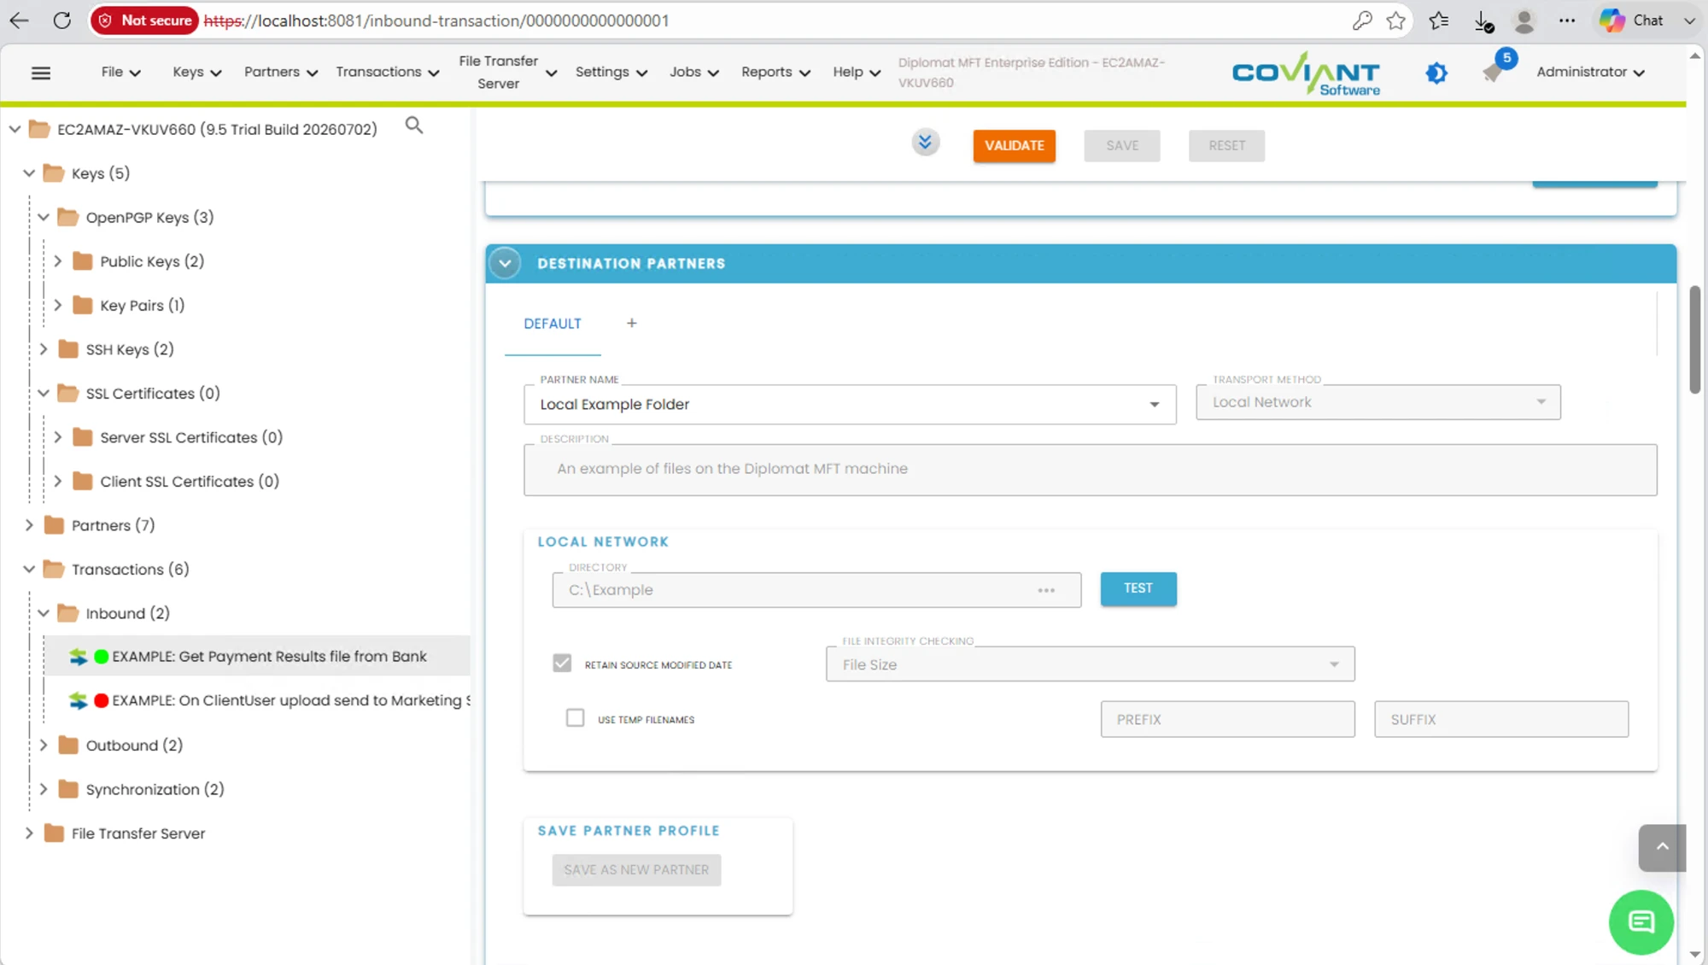Click the double-chevron collapse sections icon
1708x965 pixels.
(x=925, y=142)
